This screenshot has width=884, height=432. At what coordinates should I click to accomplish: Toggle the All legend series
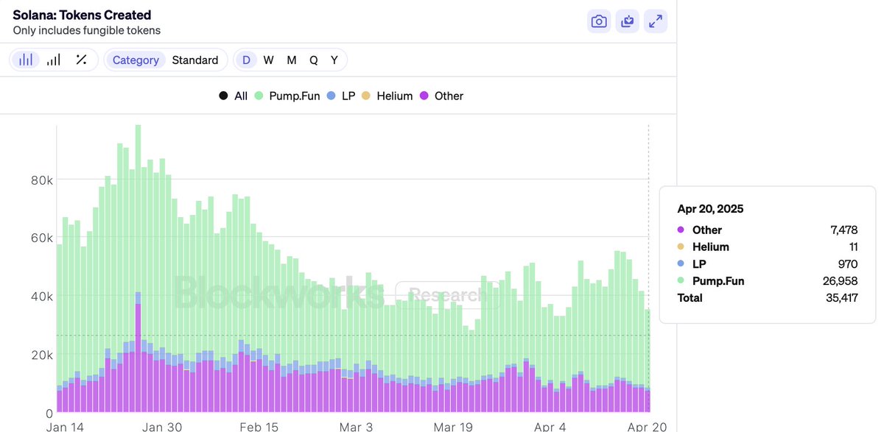234,96
